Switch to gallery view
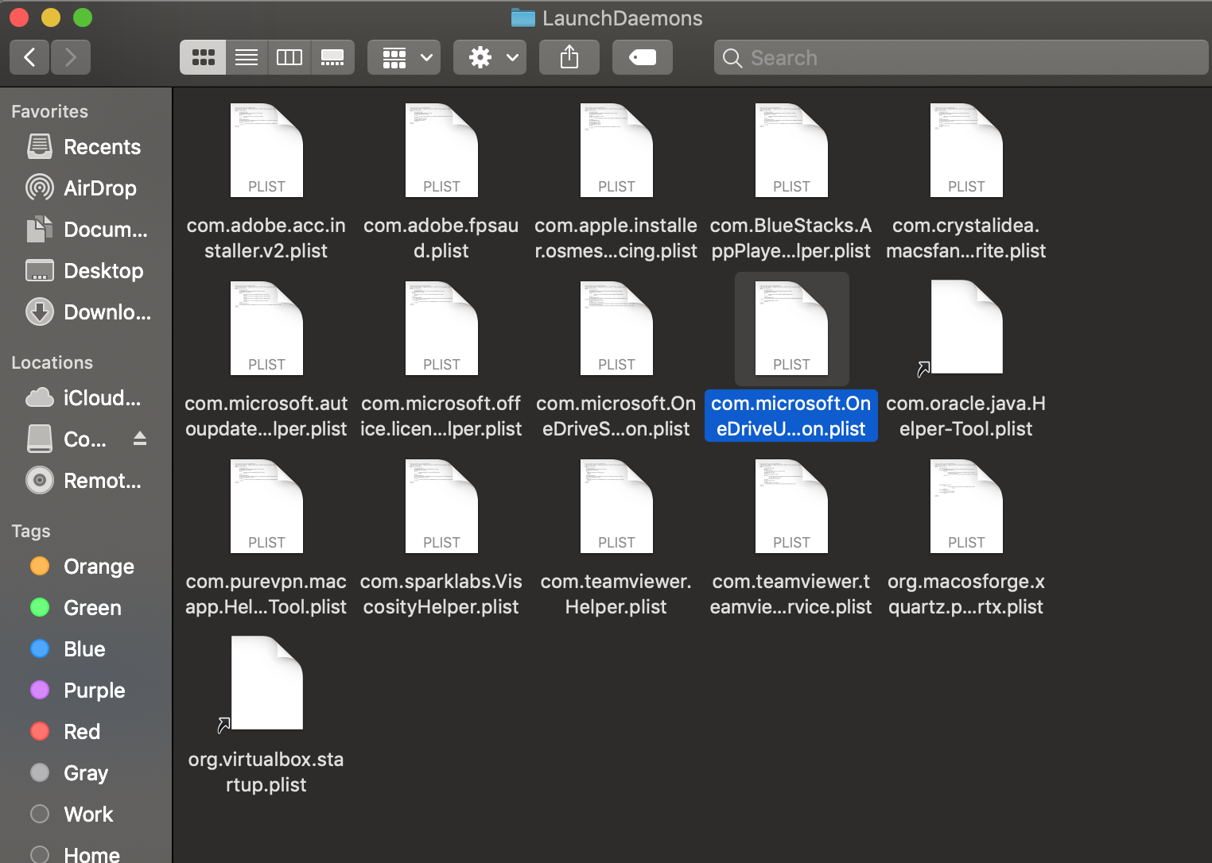The height and width of the screenshot is (863, 1212). pyautogui.click(x=332, y=56)
